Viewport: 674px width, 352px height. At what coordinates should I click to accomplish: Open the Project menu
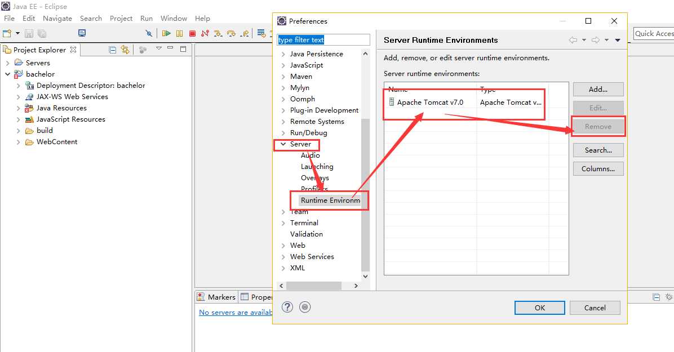point(121,19)
